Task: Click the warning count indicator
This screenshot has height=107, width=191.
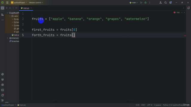Action: [x=178, y=12]
